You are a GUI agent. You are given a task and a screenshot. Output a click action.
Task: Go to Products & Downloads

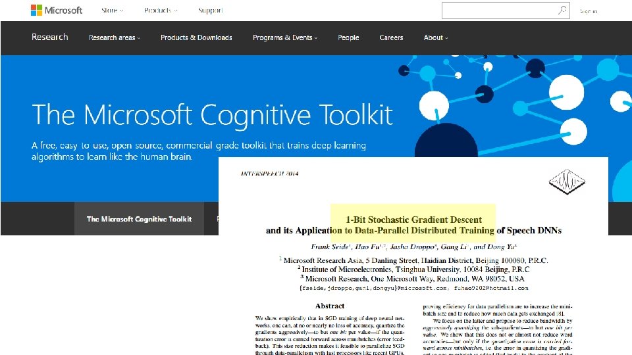click(196, 37)
